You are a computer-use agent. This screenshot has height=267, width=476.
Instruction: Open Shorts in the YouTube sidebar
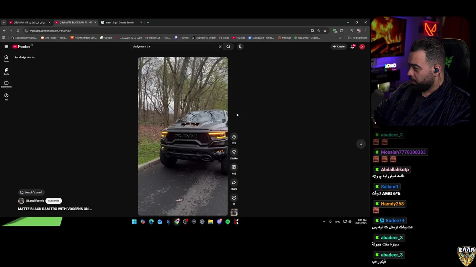tap(6, 71)
